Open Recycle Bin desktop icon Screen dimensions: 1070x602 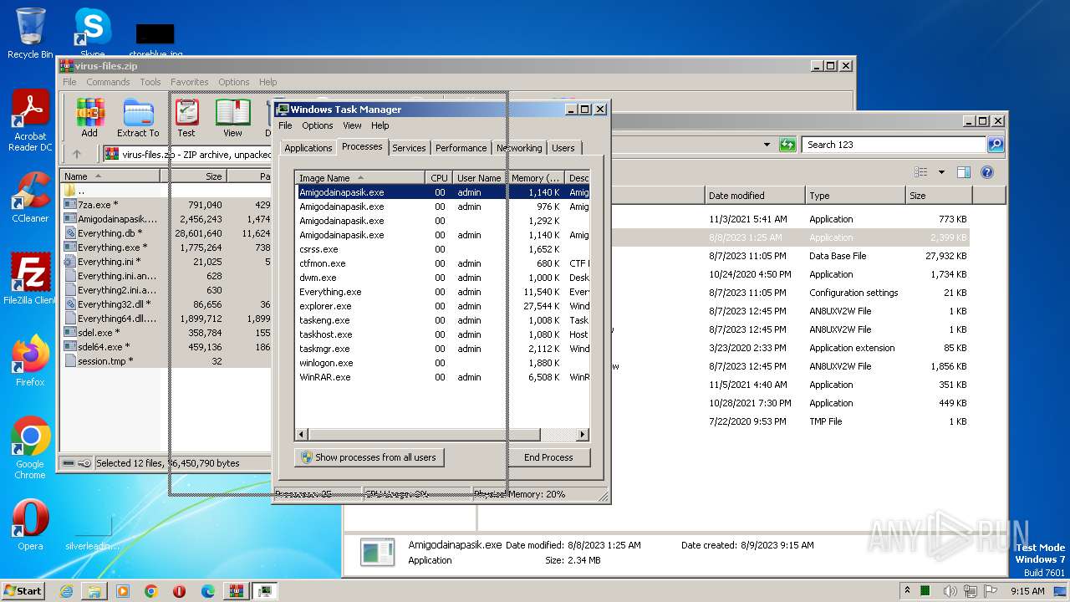tap(30, 33)
